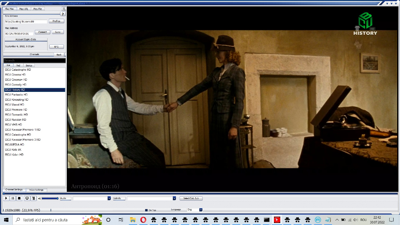
Task: Select BCU Kids 4K channel
Action: tap(34, 149)
